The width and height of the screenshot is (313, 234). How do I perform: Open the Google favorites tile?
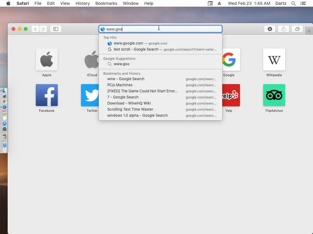(231, 59)
